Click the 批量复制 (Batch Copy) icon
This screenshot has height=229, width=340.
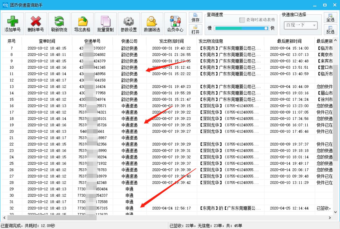pyautogui.click(x=105, y=23)
